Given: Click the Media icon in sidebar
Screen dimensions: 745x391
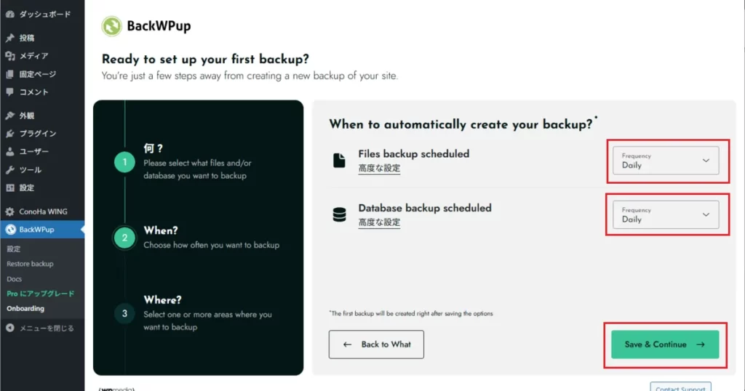Looking at the screenshot, I should pos(10,56).
